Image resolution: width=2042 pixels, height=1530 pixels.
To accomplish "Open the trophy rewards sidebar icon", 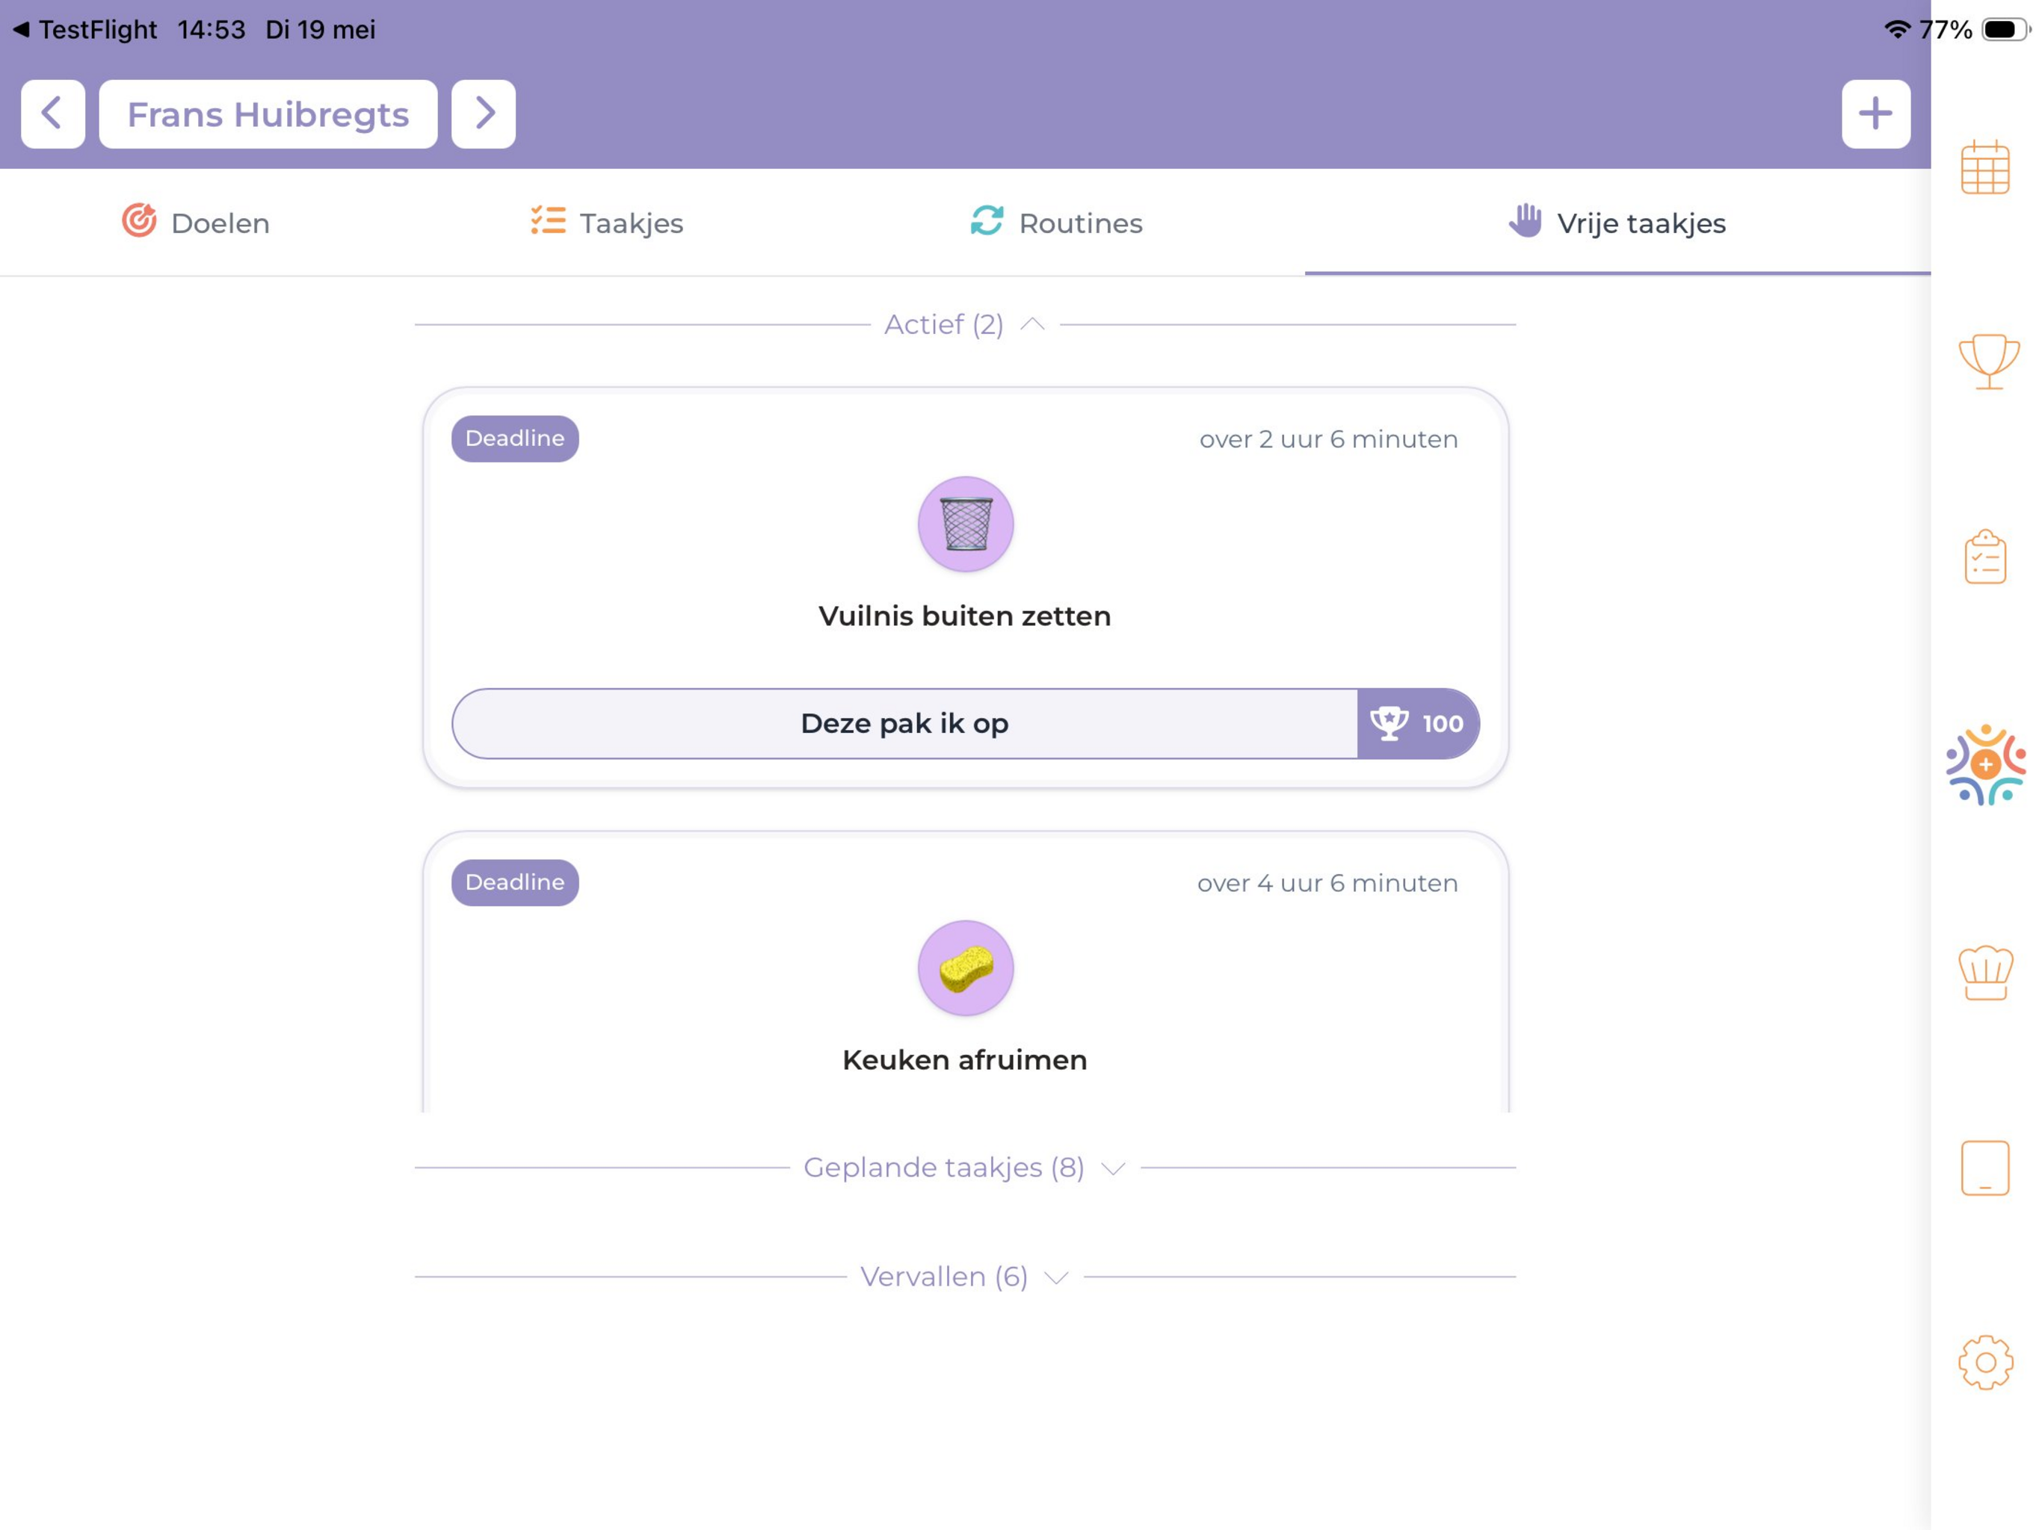I will 1988,361.
